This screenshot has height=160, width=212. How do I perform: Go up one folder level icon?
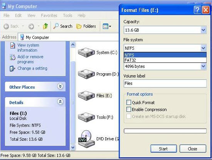pyautogui.click(x=45, y=26)
